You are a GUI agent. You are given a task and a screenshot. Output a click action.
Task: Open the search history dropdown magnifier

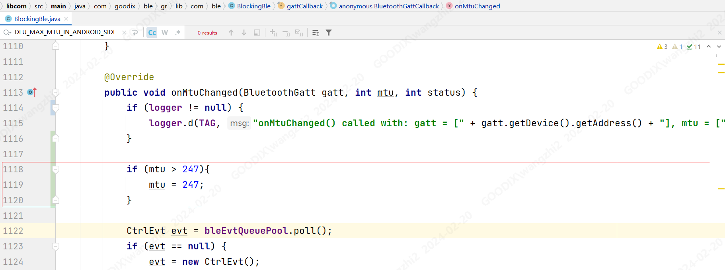[x=7, y=33]
